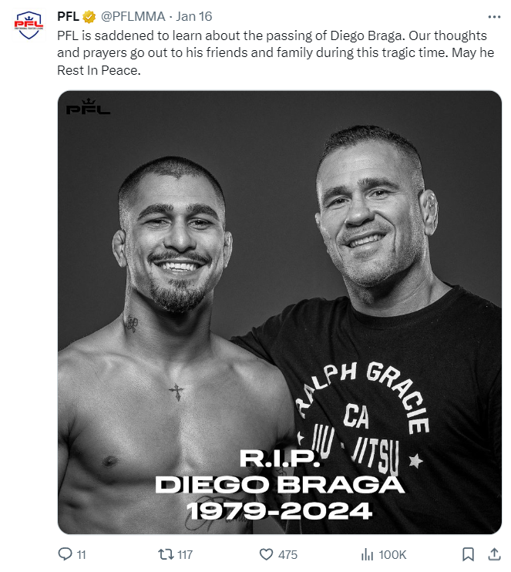Image resolution: width=511 pixels, height=572 pixels.
Task: Click the gold verified badge
Action: 89,16
